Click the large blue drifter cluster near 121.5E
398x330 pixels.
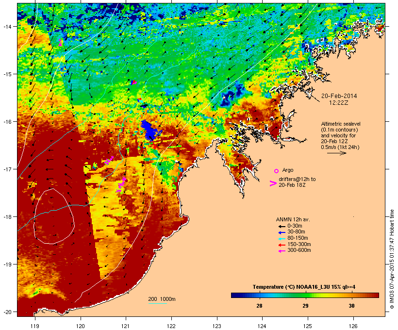pyautogui.click(x=150, y=130)
